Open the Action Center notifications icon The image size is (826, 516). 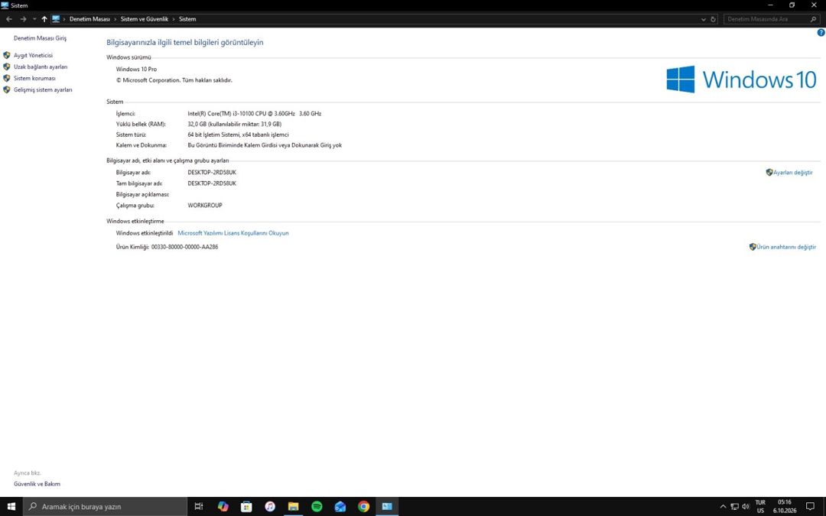pos(810,507)
